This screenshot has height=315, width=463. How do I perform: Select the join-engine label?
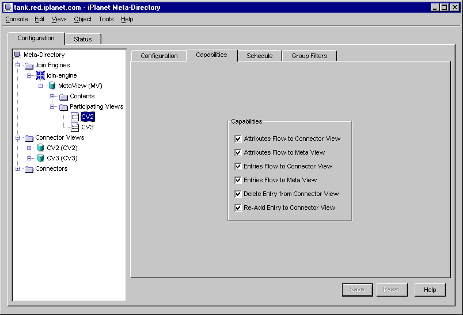pos(62,76)
